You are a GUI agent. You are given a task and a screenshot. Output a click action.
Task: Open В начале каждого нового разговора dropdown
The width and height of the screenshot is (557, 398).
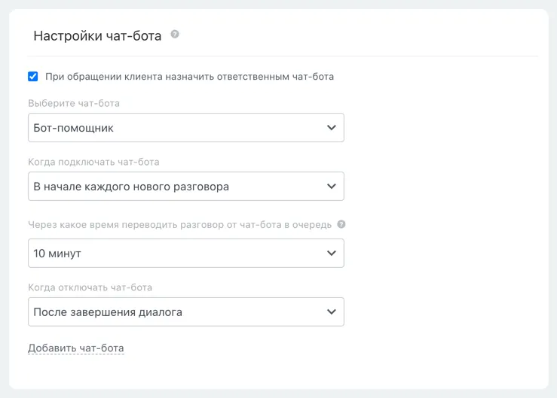pyautogui.click(x=185, y=187)
